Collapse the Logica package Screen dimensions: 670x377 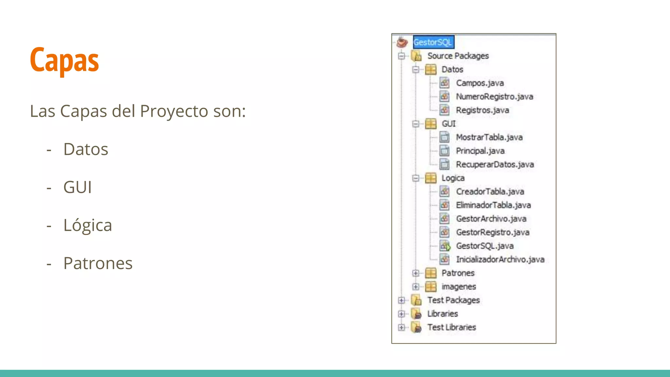[x=415, y=178]
